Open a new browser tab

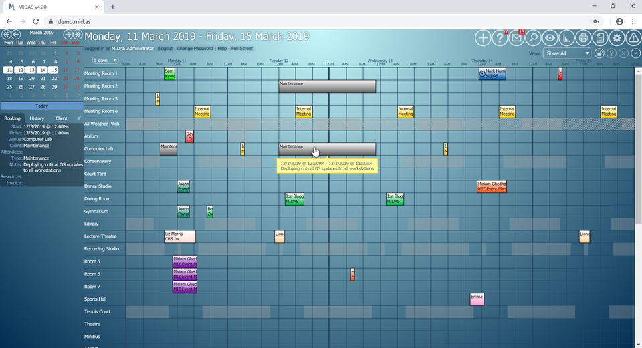tap(112, 7)
